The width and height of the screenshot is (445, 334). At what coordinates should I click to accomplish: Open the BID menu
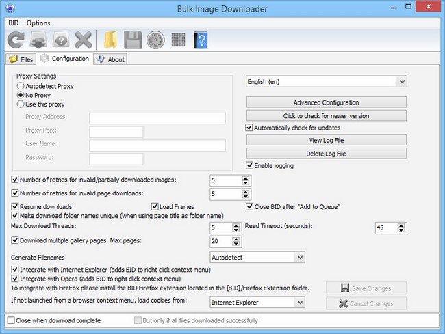pos(13,23)
